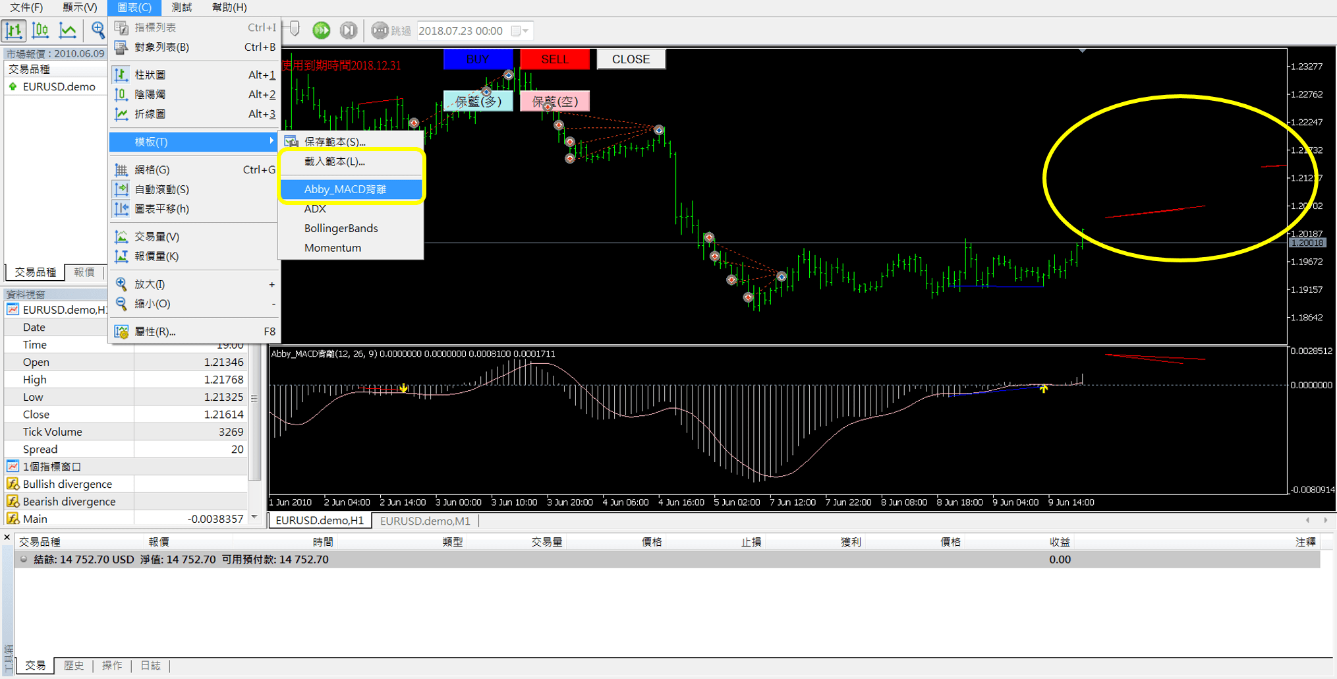Select EURUSD.demo in the symbol list

[59, 87]
